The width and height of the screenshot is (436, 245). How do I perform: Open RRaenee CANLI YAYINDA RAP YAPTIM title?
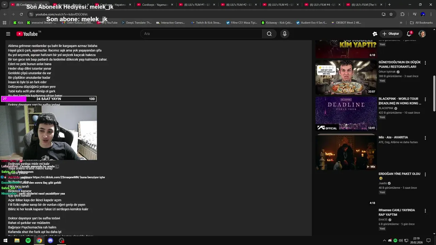point(397,212)
